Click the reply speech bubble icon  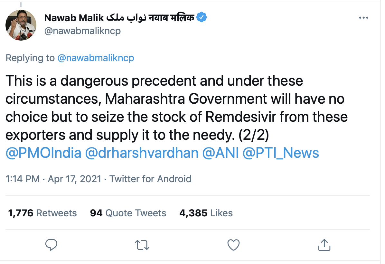(x=51, y=245)
